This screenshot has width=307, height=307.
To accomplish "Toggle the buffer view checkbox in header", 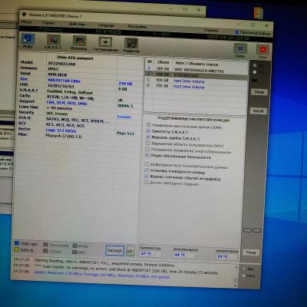I will pos(237,32).
